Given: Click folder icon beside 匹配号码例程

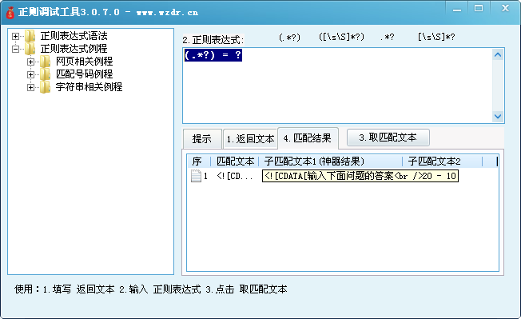Looking at the screenshot, I should click(x=46, y=74).
